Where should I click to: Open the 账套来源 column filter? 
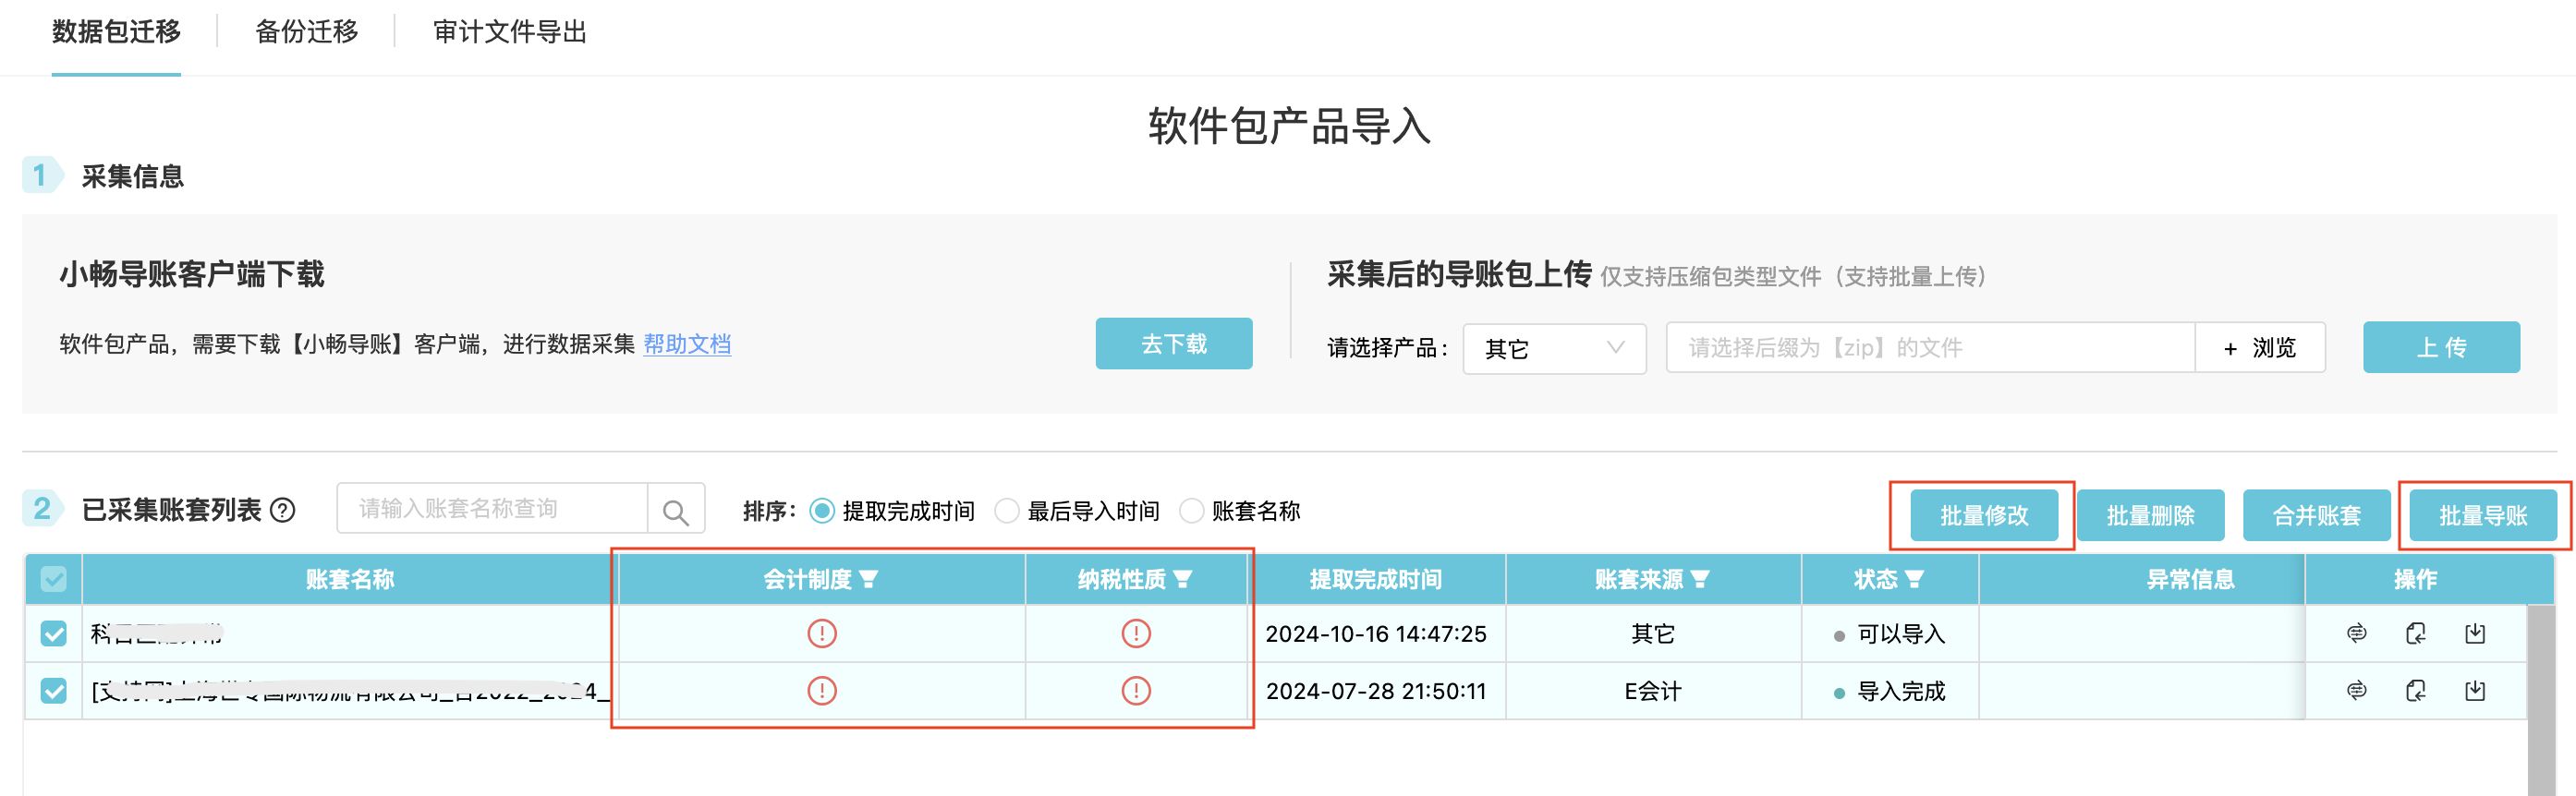point(1700,579)
